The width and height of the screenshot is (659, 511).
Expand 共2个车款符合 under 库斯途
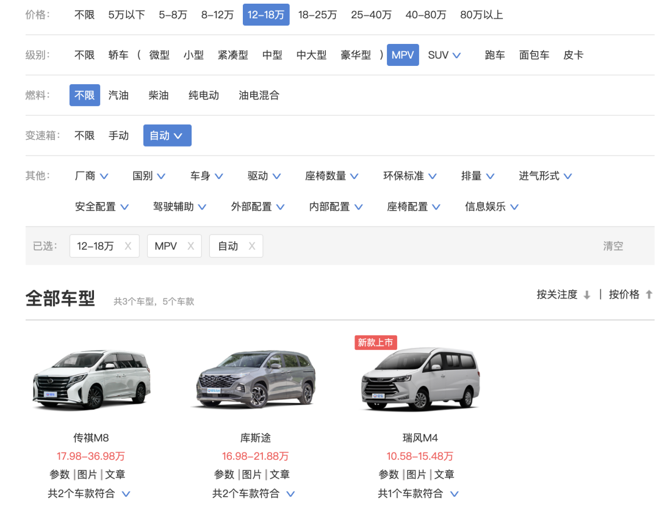[253, 493]
